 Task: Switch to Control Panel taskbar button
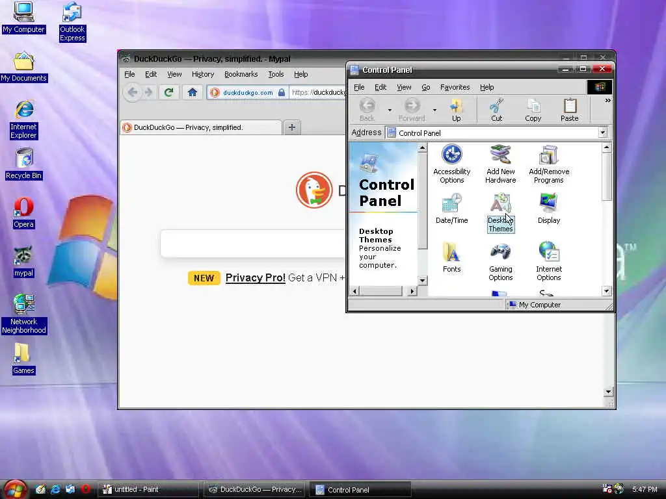tap(360, 489)
